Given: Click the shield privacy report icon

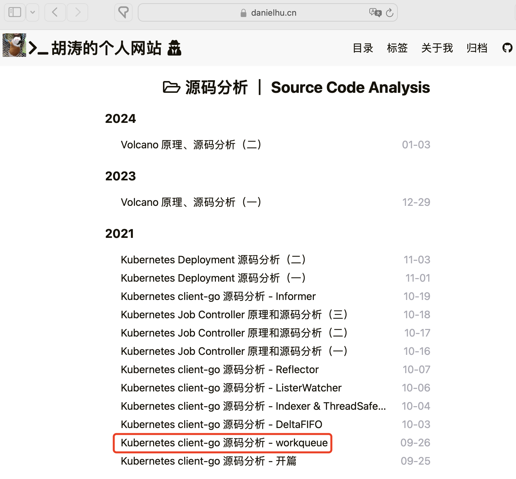Looking at the screenshot, I should pyautogui.click(x=123, y=12).
